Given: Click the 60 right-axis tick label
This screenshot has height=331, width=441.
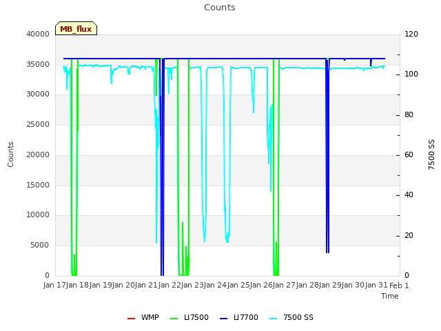Looking at the screenshot, I should coord(409,154).
